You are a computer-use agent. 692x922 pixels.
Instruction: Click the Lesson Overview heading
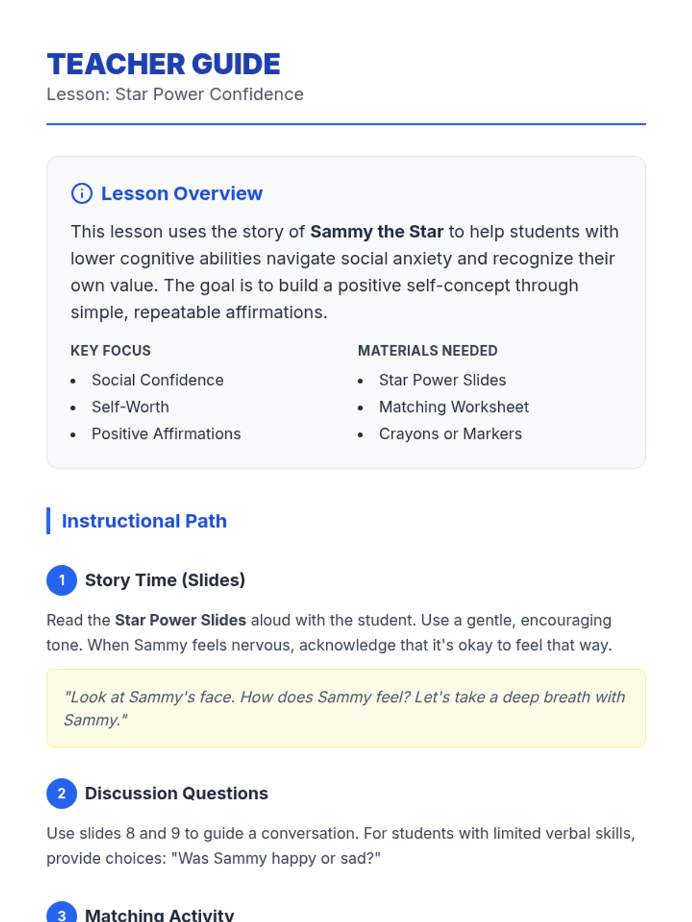pyautogui.click(x=182, y=194)
